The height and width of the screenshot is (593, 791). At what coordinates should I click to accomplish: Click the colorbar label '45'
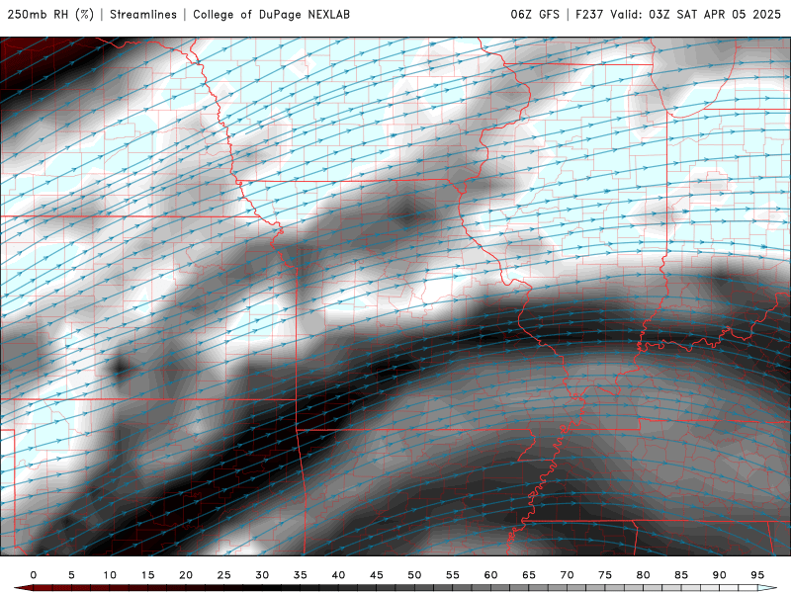[x=377, y=575]
